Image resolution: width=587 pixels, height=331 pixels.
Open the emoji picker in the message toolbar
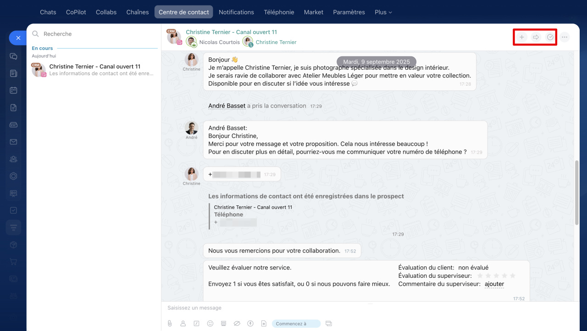click(210, 324)
